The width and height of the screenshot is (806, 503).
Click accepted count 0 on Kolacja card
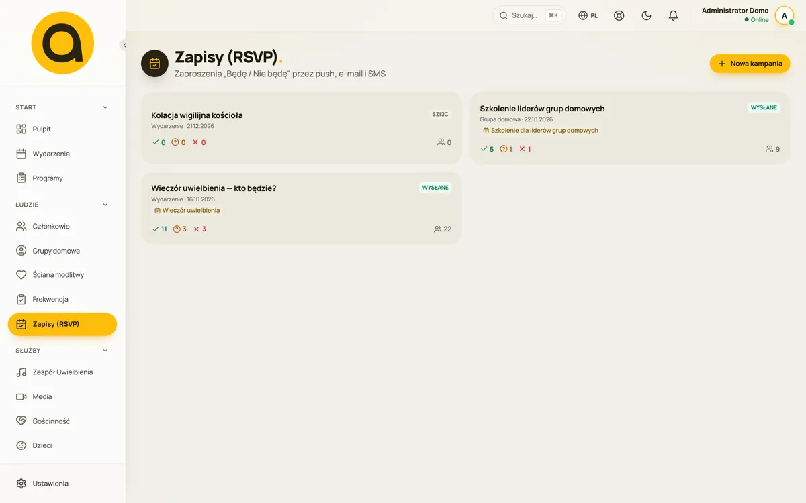click(x=159, y=142)
